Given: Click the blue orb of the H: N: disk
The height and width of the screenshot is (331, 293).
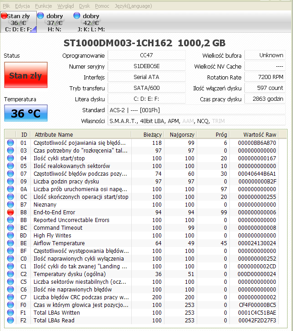Looking at the screenshot, I should click(x=40, y=15).
